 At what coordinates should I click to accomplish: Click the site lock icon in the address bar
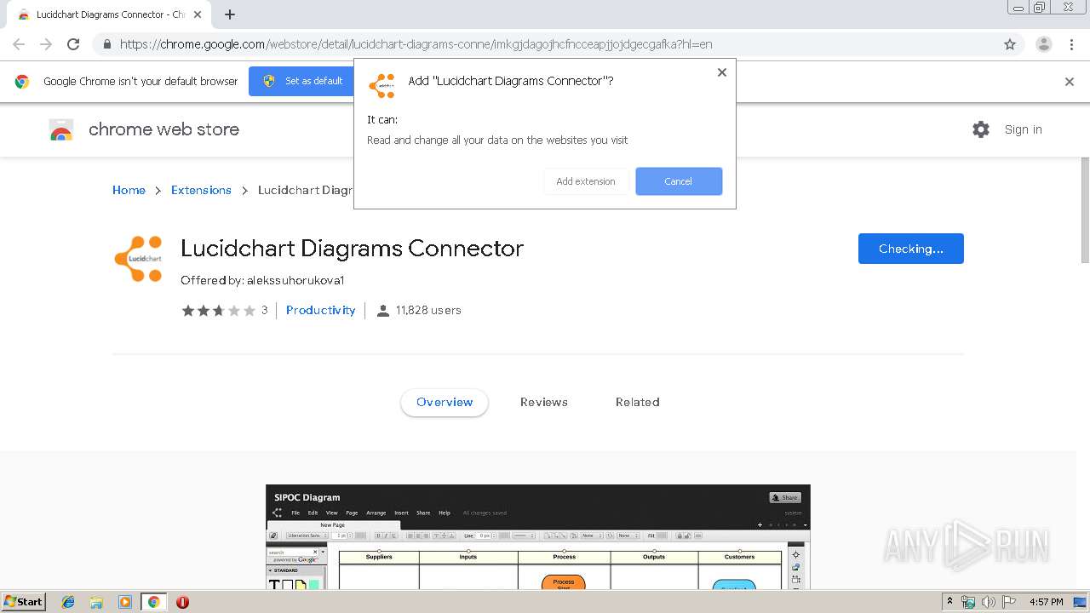(106, 44)
